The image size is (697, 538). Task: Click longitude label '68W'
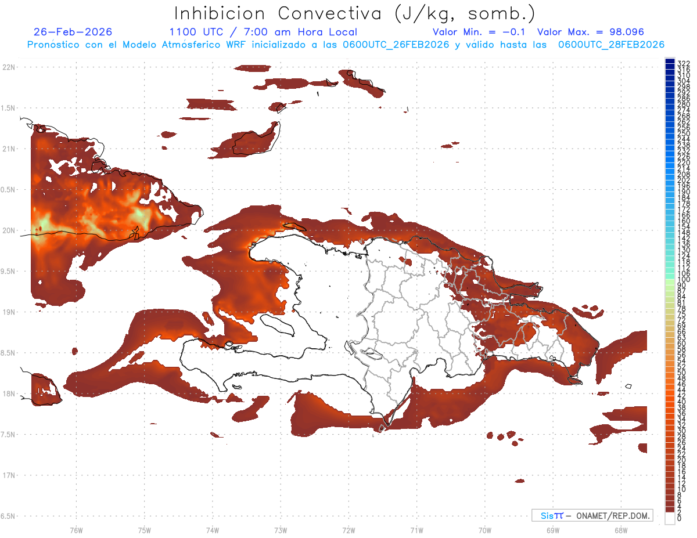click(620, 529)
